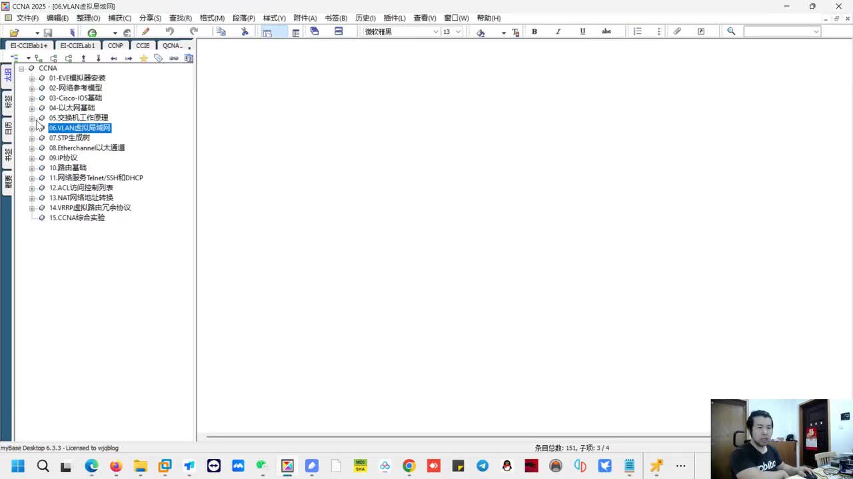Open the 查看(V) menu
This screenshot has width=853, height=479.
point(425,18)
